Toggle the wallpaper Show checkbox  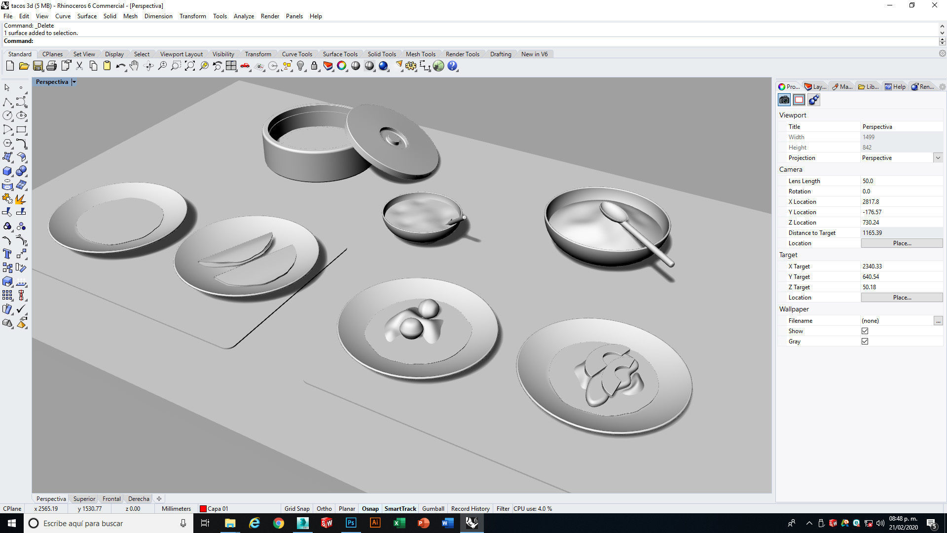(865, 331)
